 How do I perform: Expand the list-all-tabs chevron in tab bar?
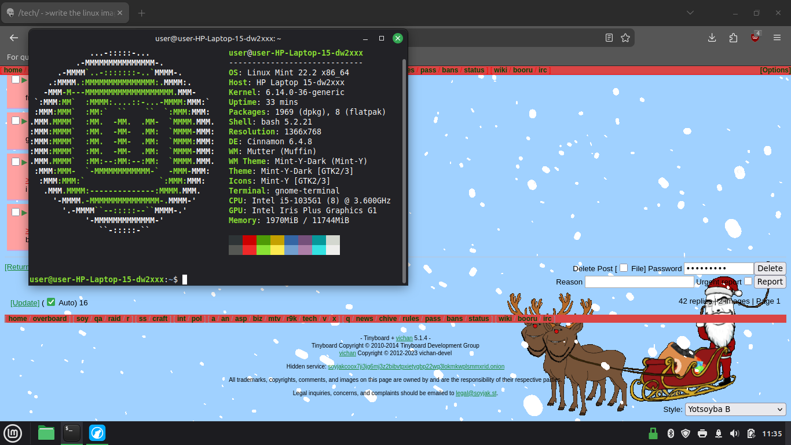tap(690, 13)
